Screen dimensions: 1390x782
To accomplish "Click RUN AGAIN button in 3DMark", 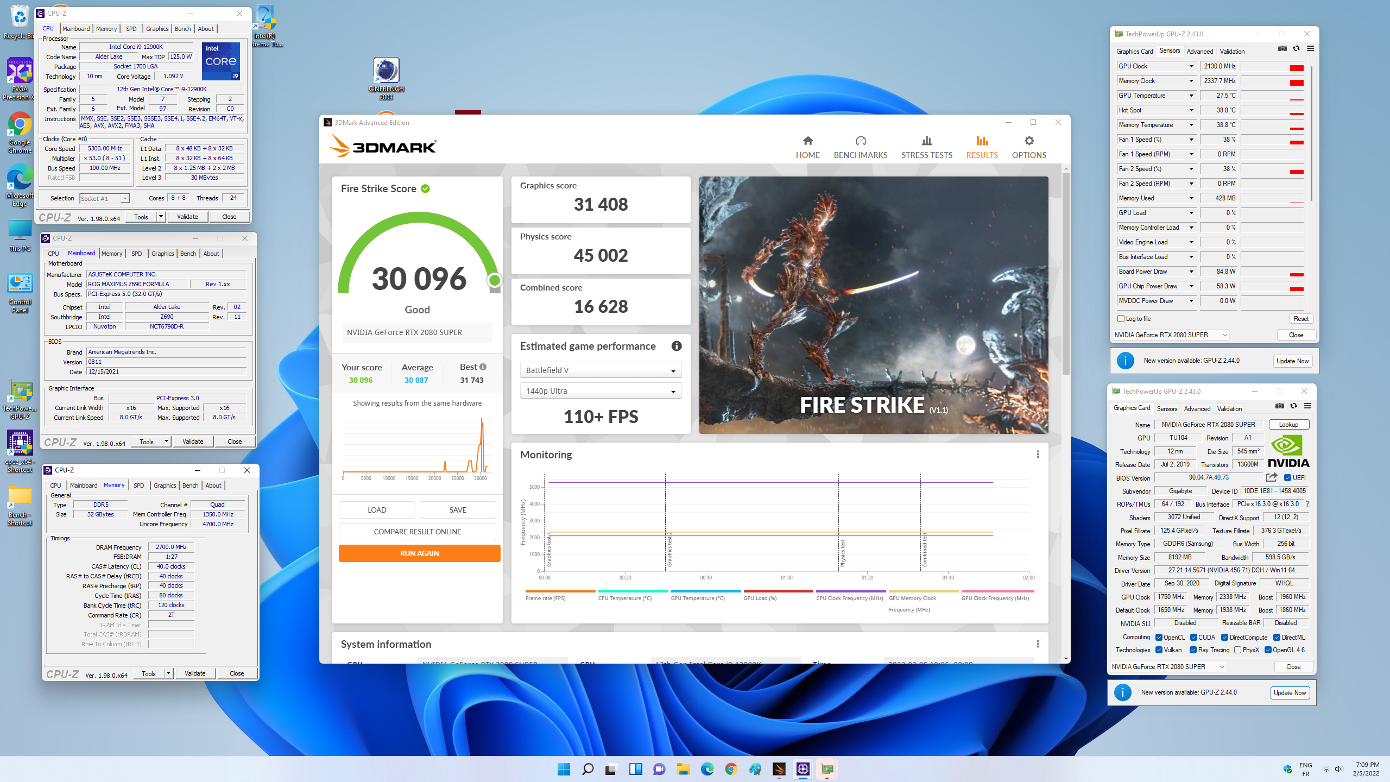I will pos(419,553).
